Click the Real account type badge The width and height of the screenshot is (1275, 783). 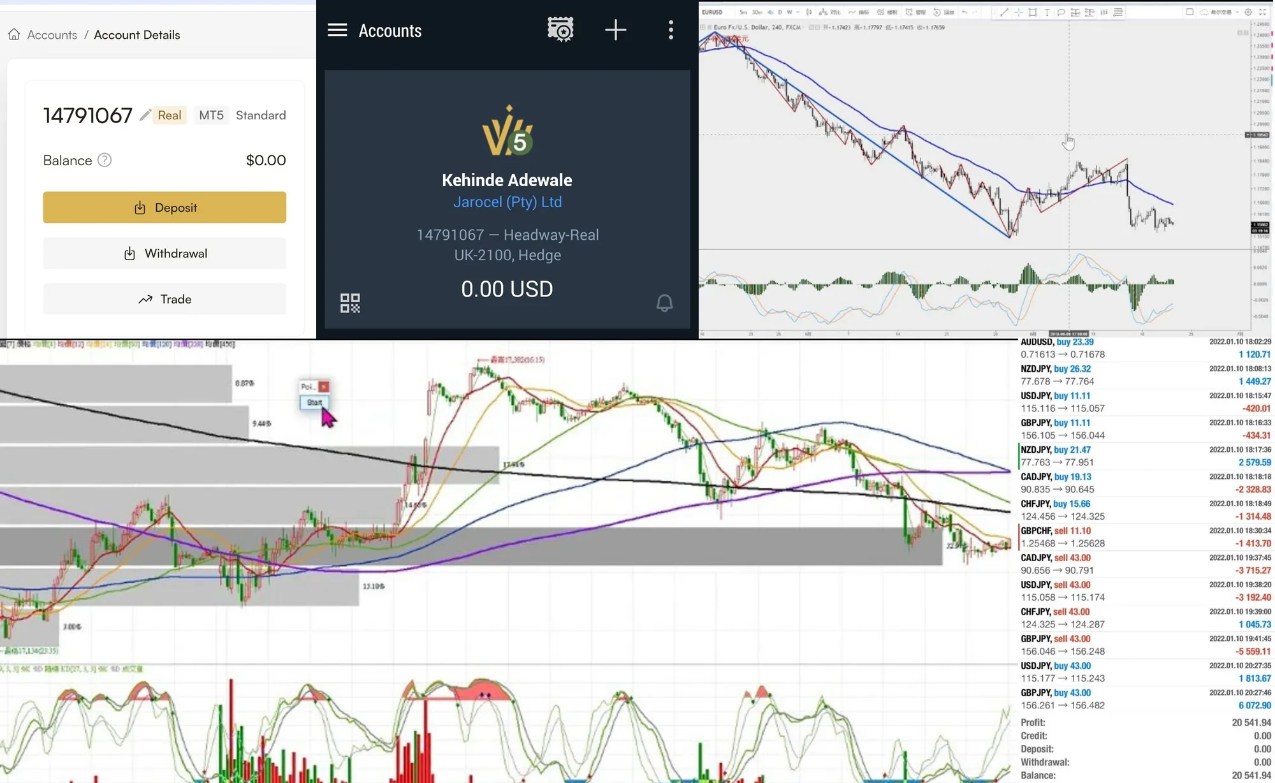[170, 115]
